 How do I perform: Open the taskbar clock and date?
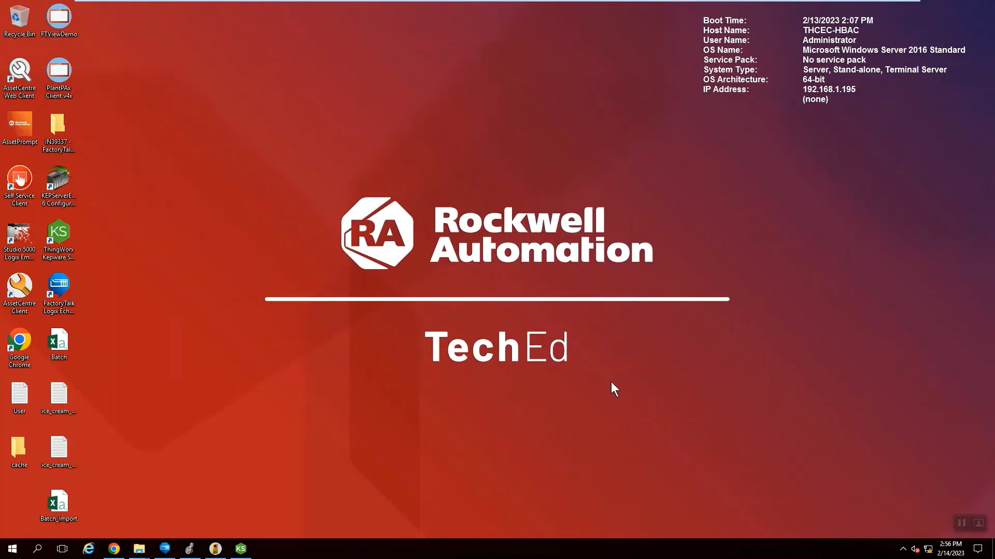tap(950, 549)
